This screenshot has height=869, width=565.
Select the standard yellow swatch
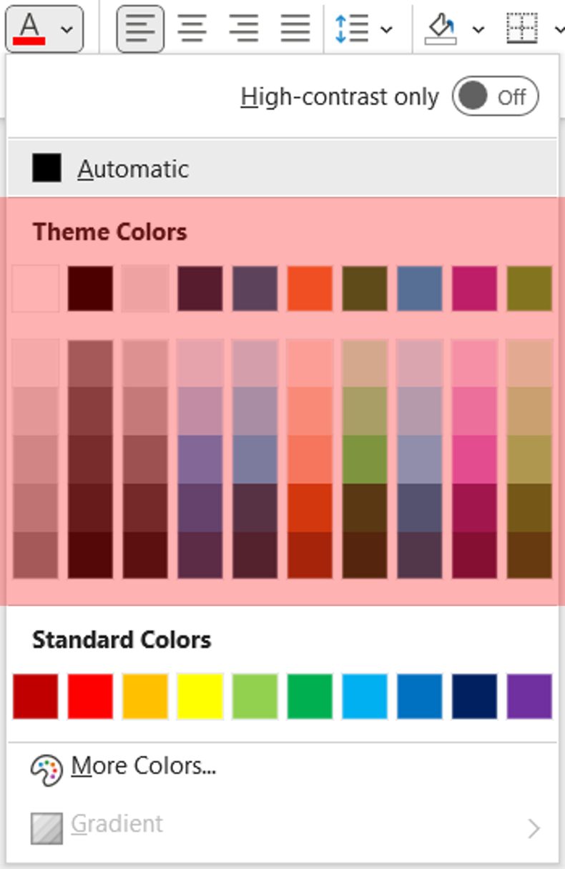200,696
